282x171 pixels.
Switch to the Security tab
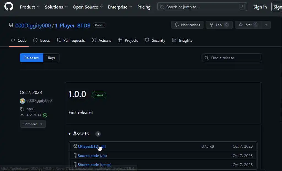155,40
